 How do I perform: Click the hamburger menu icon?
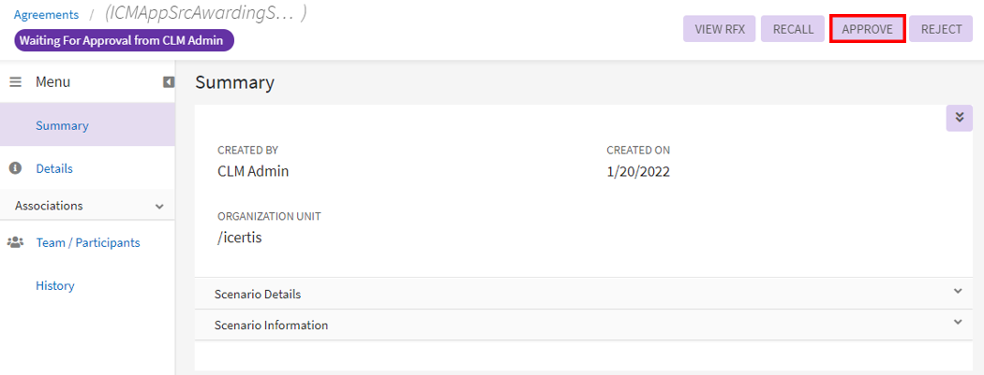(x=15, y=82)
